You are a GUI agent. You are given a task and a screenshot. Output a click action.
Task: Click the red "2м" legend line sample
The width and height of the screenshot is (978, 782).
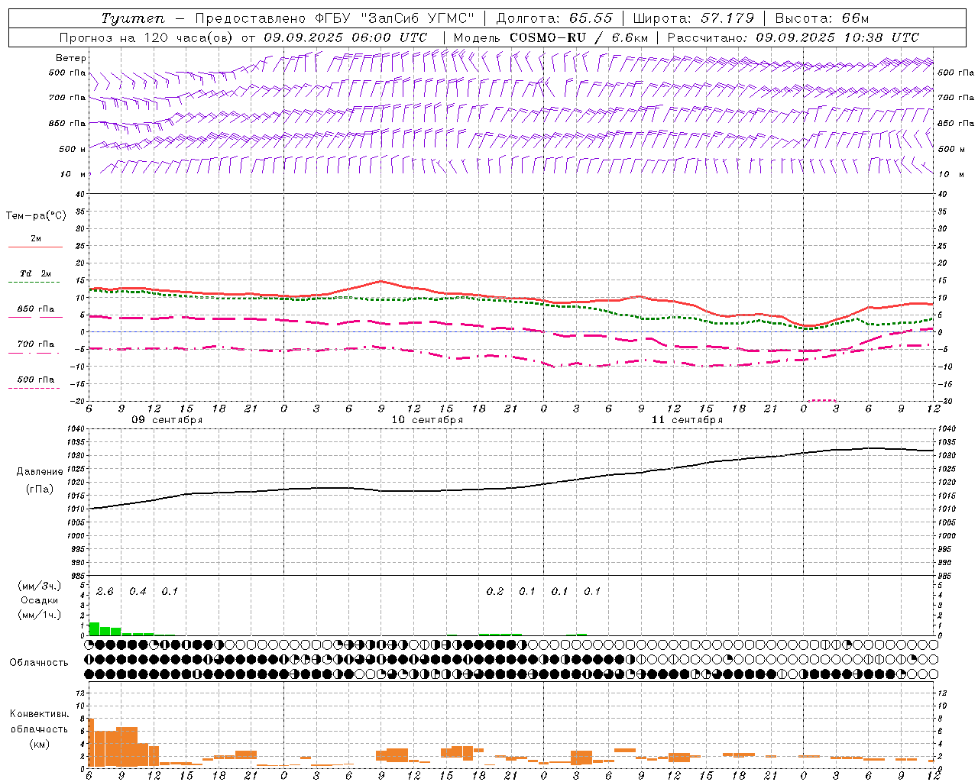tap(35, 247)
